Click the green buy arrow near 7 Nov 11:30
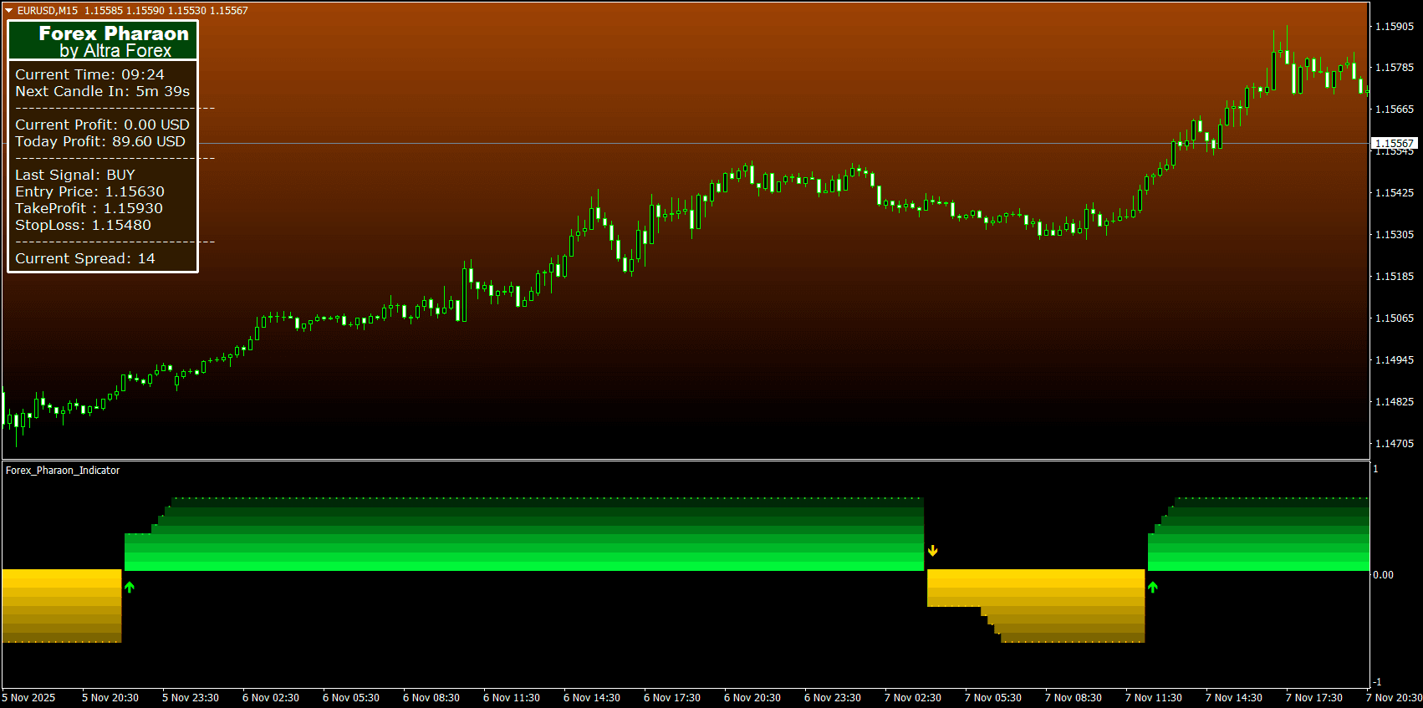 (x=1153, y=588)
